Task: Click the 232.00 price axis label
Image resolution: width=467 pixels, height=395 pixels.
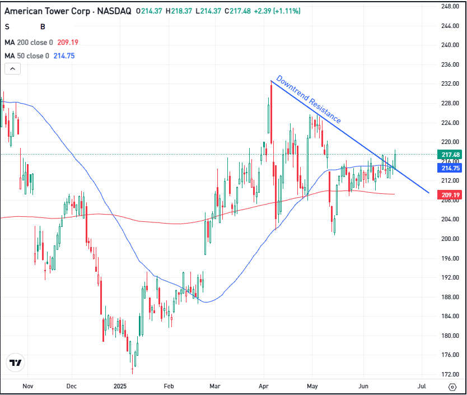Action: pos(450,84)
